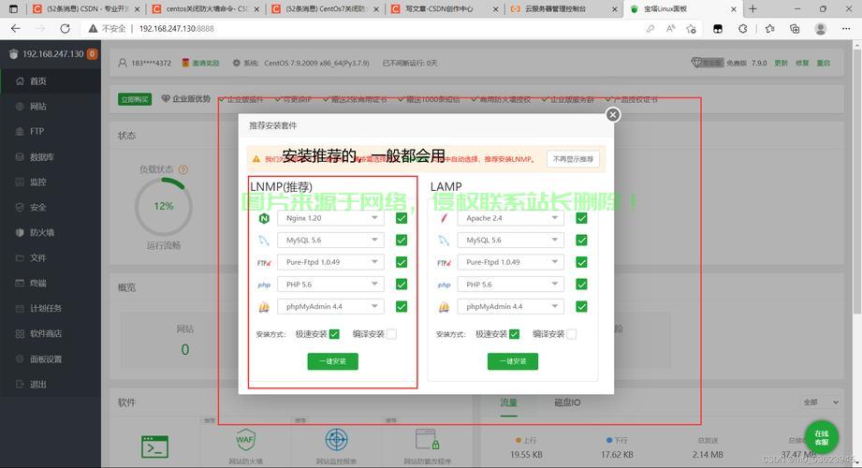Switch to the 磁盘IO tab
862x468 pixels.
[567, 402]
